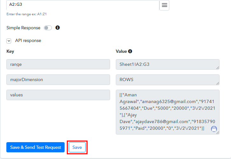This screenshot has width=231, height=159.
Task: Open the hamburger menu beside range input
Action: tap(164, 5)
